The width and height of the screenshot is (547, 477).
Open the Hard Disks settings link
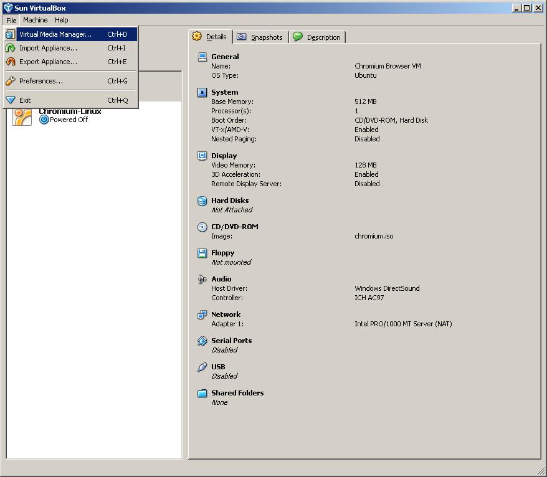tap(230, 201)
